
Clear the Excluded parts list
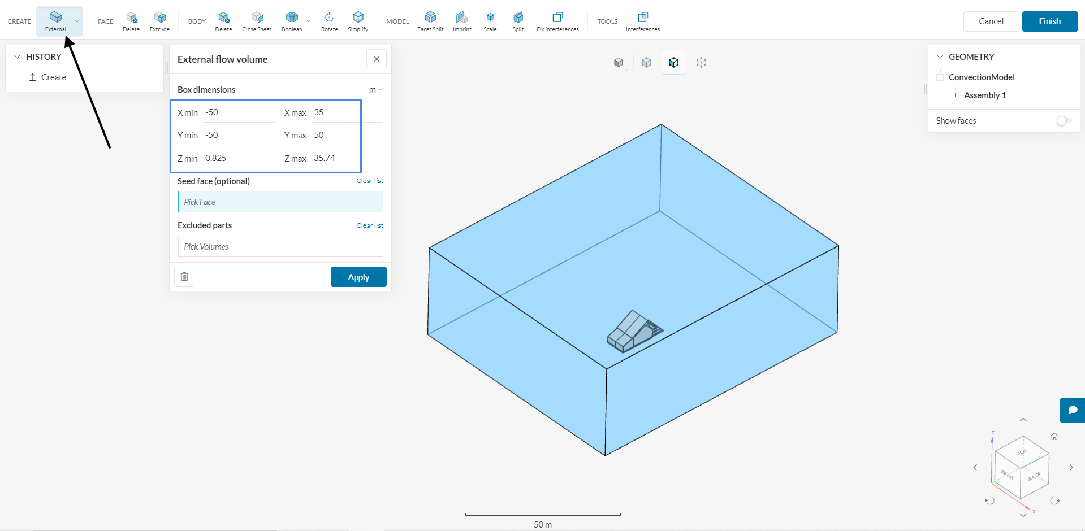pos(370,225)
